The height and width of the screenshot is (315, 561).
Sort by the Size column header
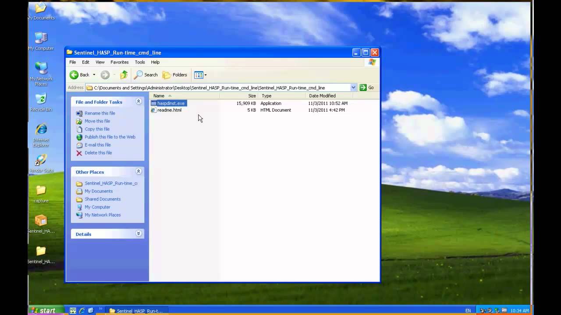[239, 96]
